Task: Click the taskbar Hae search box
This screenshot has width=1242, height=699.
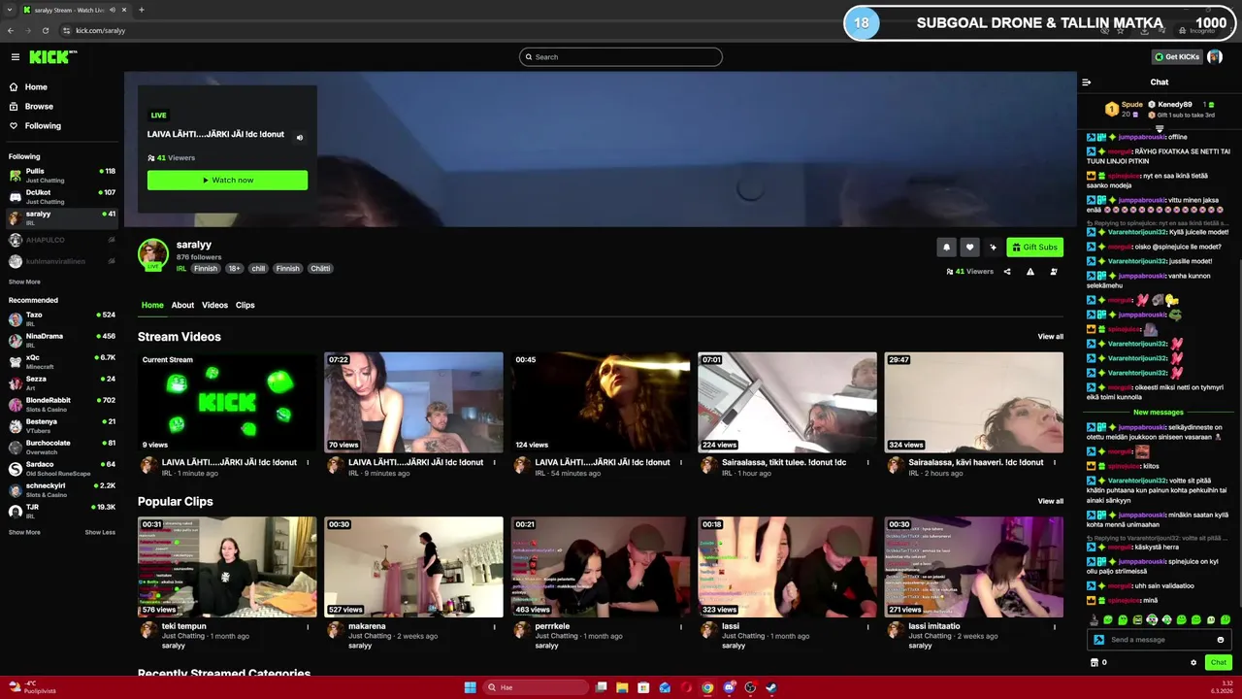Action: pyautogui.click(x=536, y=687)
